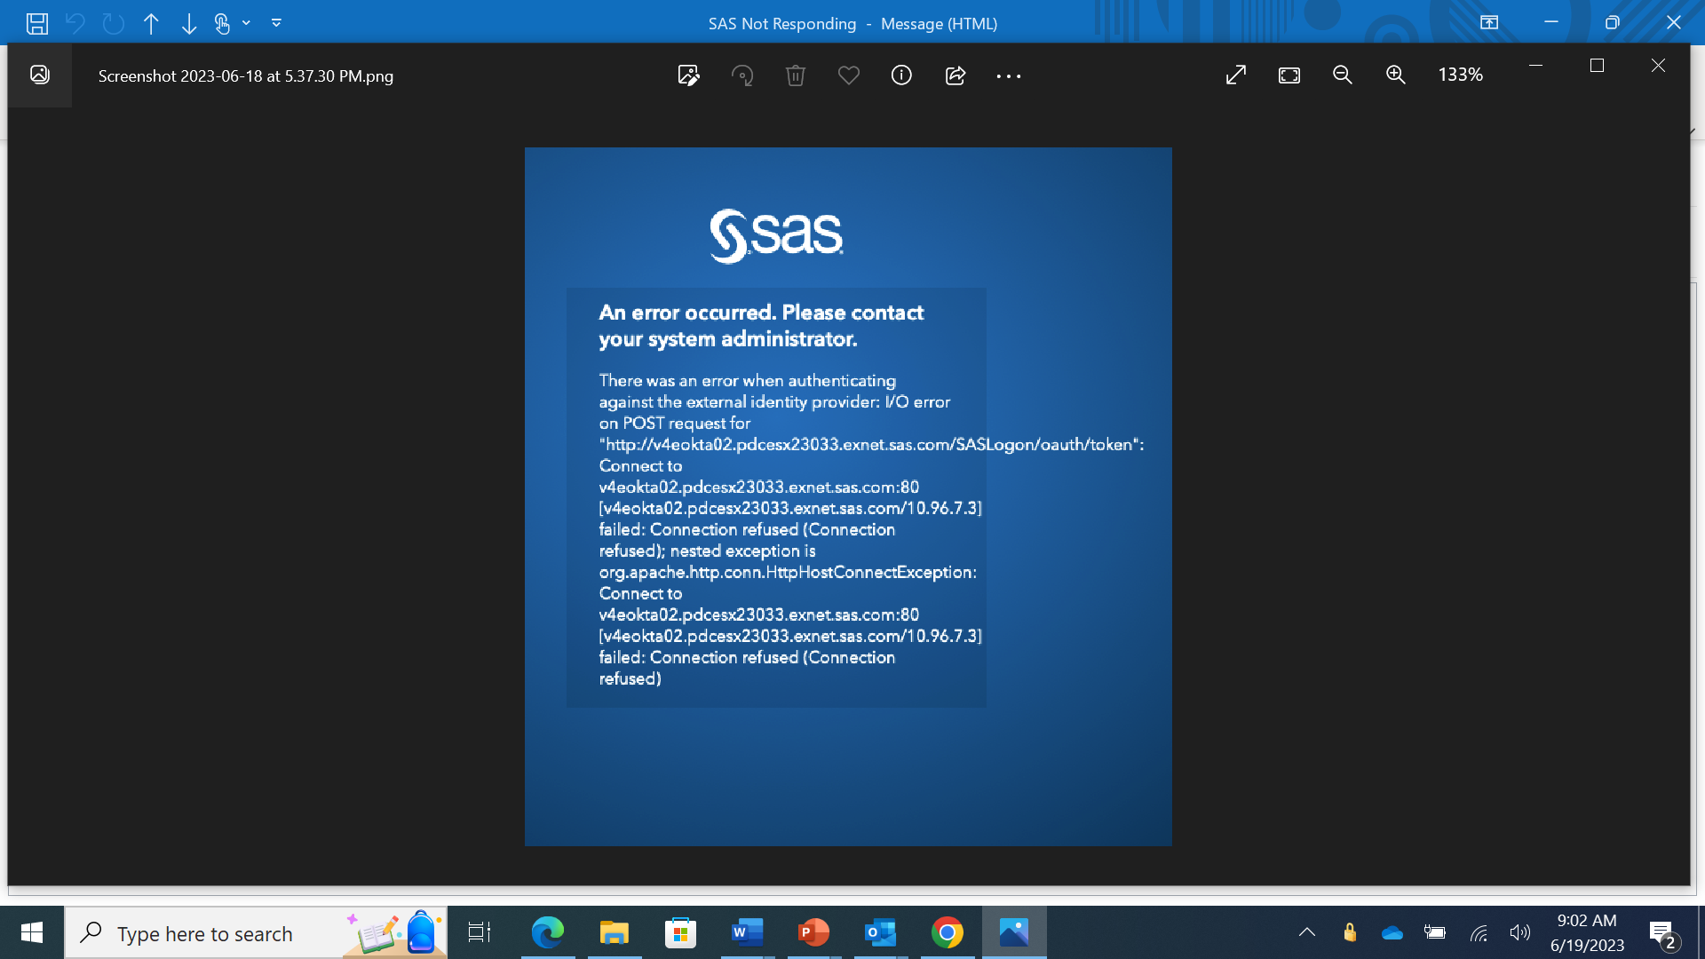Click the Zoom in magnifier

1396,75
